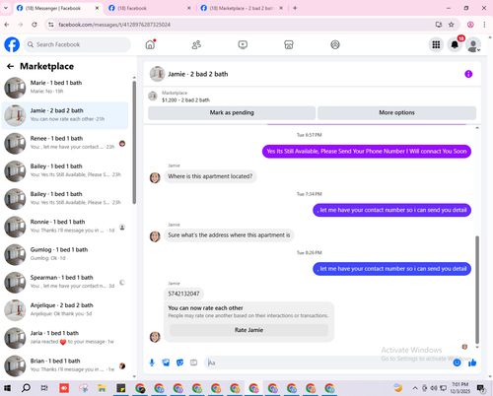Show hidden system tray icons
The height and width of the screenshot is (396, 493).
tap(415, 388)
